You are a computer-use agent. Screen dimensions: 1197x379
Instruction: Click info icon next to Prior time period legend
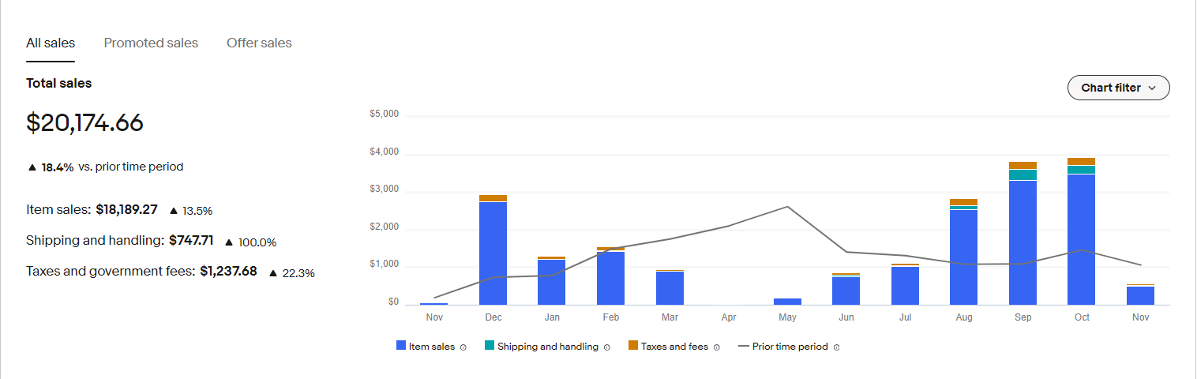(836, 347)
